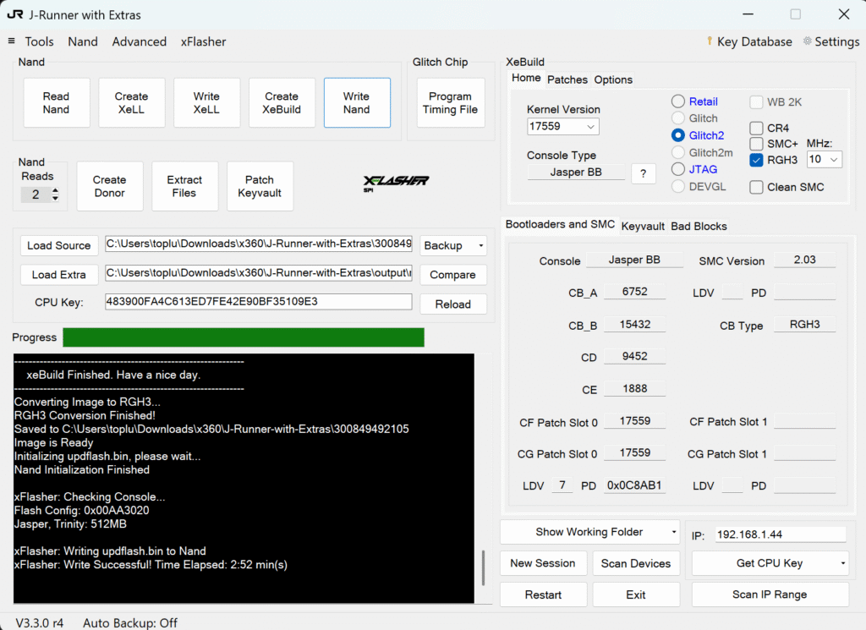The width and height of the screenshot is (866, 630).
Task: Click the question mark help button
Action: pos(643,173)
